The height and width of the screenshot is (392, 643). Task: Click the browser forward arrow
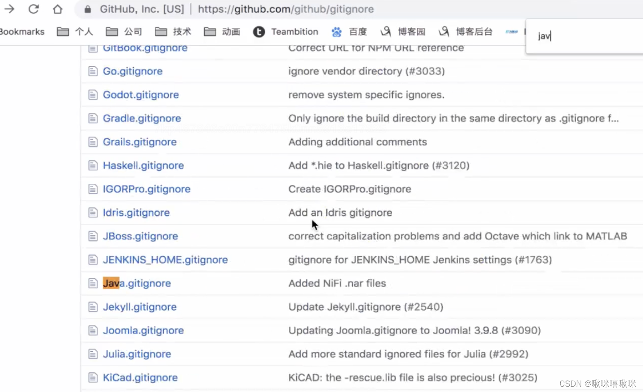[x=9, y=9]
